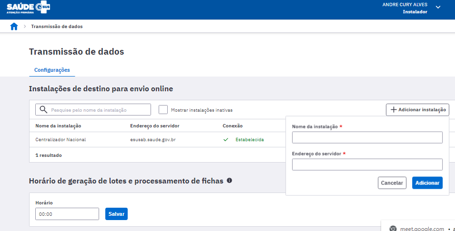Image resolution: width=455 pixels, height=231 pixels.
Task: Click the Chrome icon in meet.google.com notification
Action: [393, 228]
